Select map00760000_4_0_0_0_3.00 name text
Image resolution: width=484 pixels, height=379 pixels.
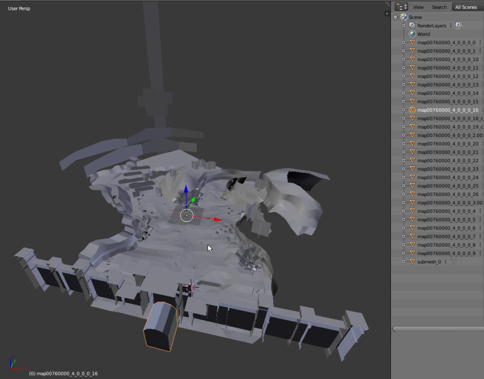(450, 203)
